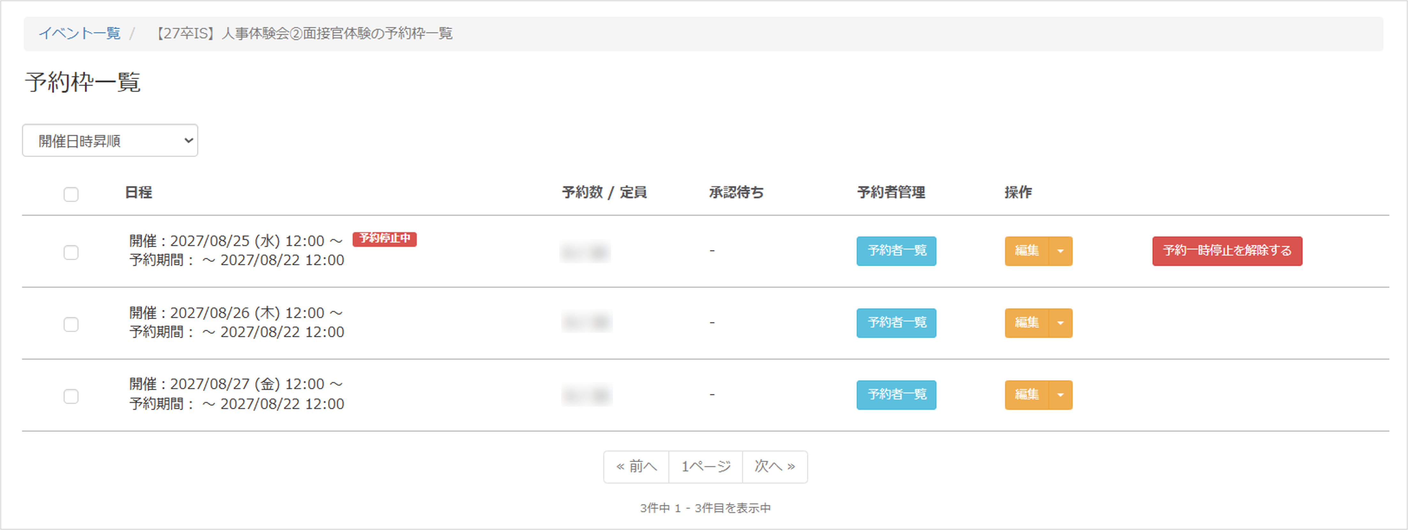The width and height of the screenshot is (1408, 530).
Task: Go to next page with 次へ »
Action: pyautogui.click(x=775, y=467)
